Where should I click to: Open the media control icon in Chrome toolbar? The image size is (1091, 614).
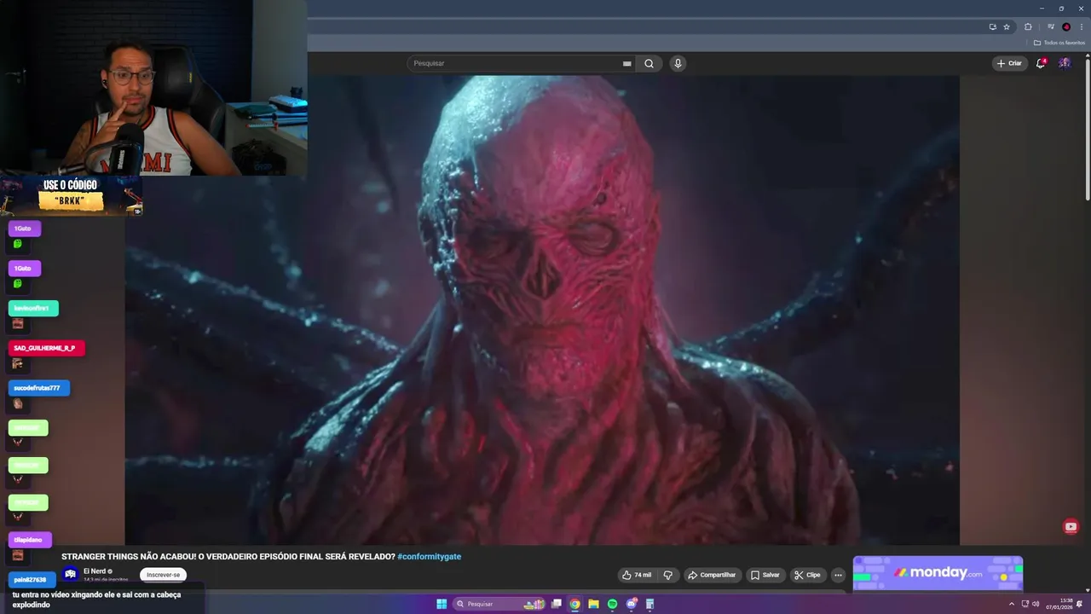pos(1051,26)
